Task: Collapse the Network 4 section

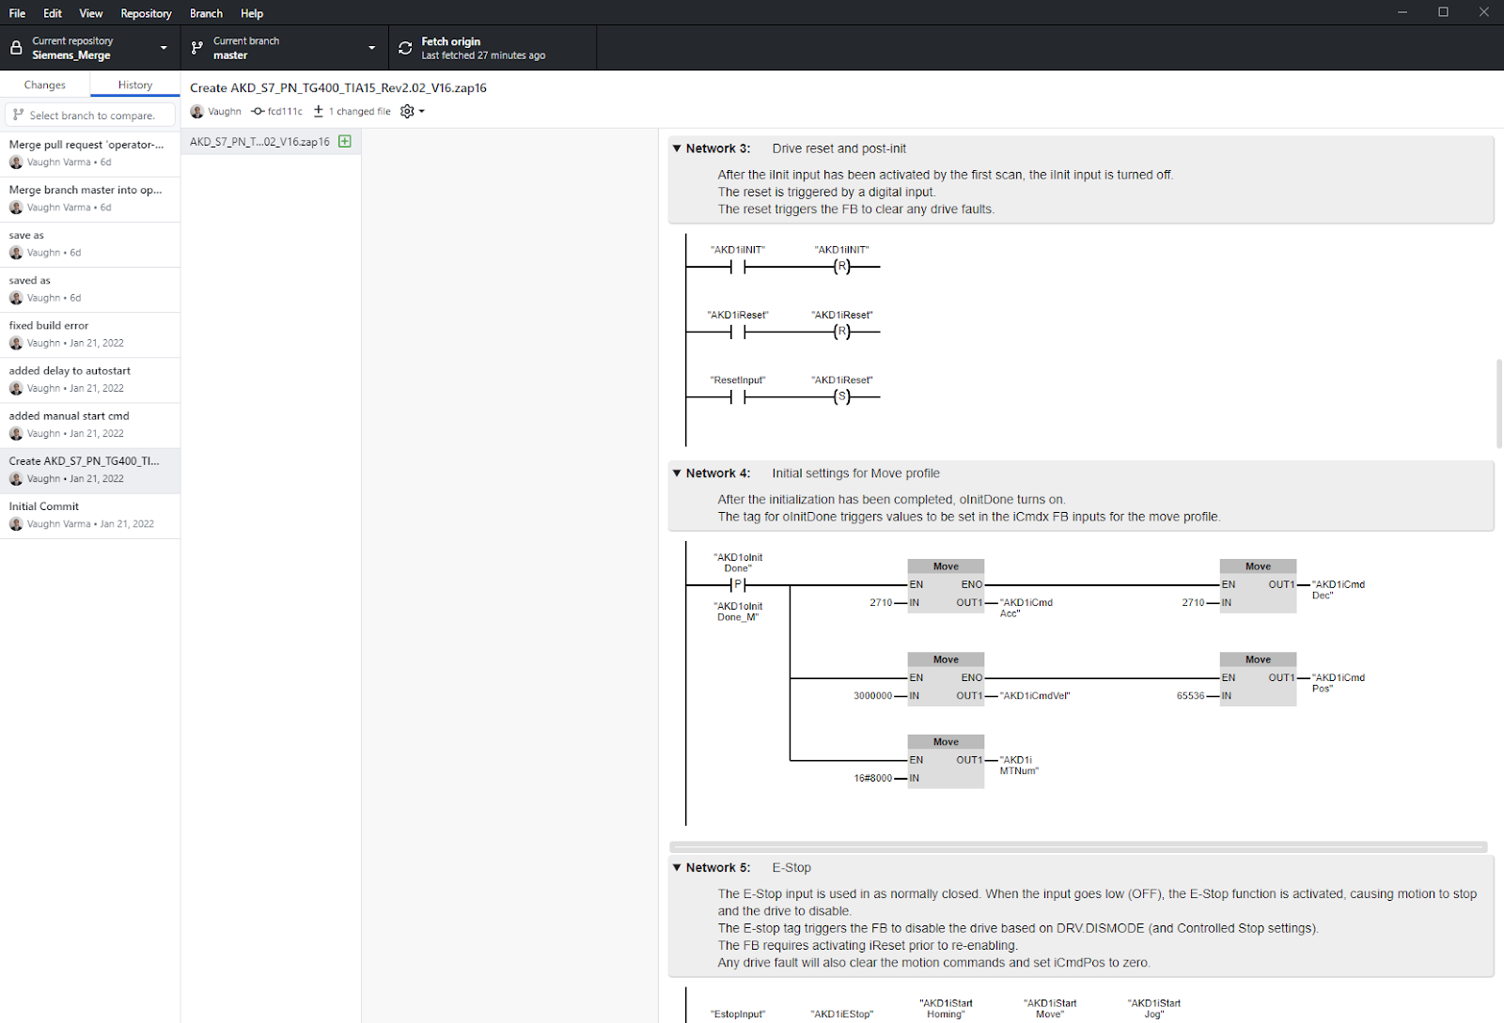Action: pos(677,473)
